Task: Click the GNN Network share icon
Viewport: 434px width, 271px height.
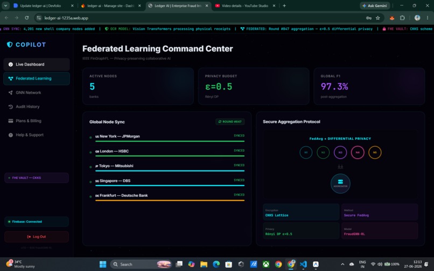Action: 11,92
